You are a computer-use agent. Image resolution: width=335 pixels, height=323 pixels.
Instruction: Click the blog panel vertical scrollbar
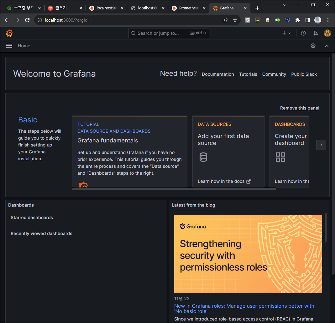(326, 227)
